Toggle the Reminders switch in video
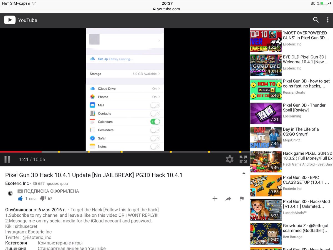Viewport: 333px width, 250px height. point(155,130)
